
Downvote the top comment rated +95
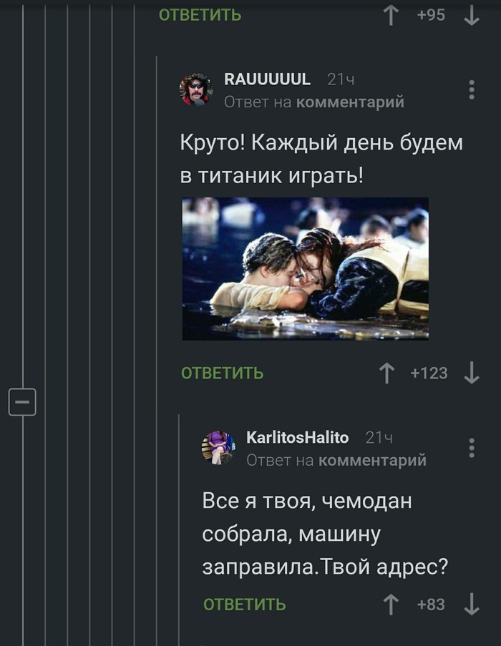472,15
